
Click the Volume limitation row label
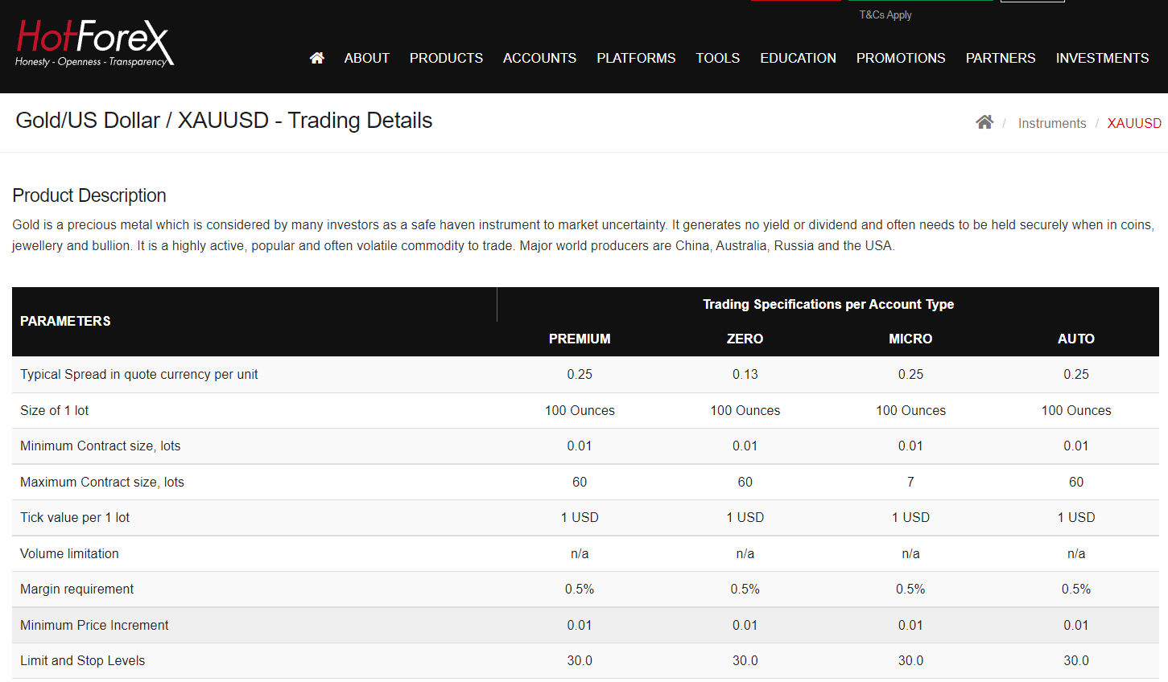point(69,553)
